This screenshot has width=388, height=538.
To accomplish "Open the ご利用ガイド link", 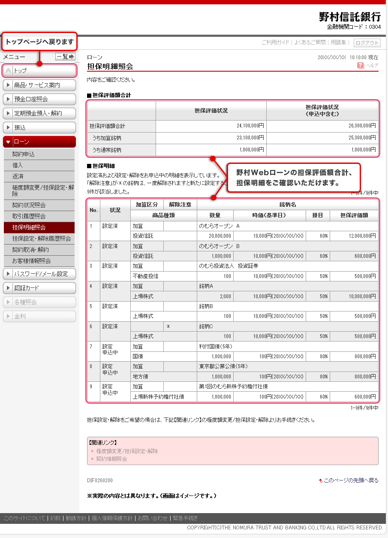I will pyautogui.click(x=275, y=42).
